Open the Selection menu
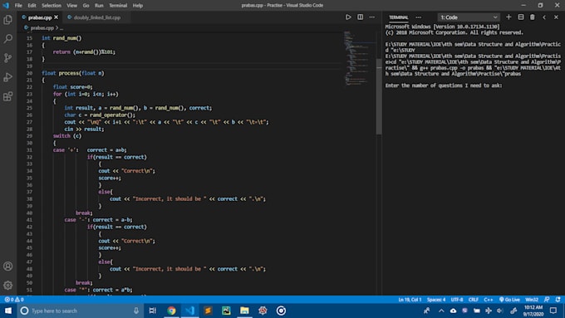This screenshot has width=565, height=318. click(x=52, y=6)
